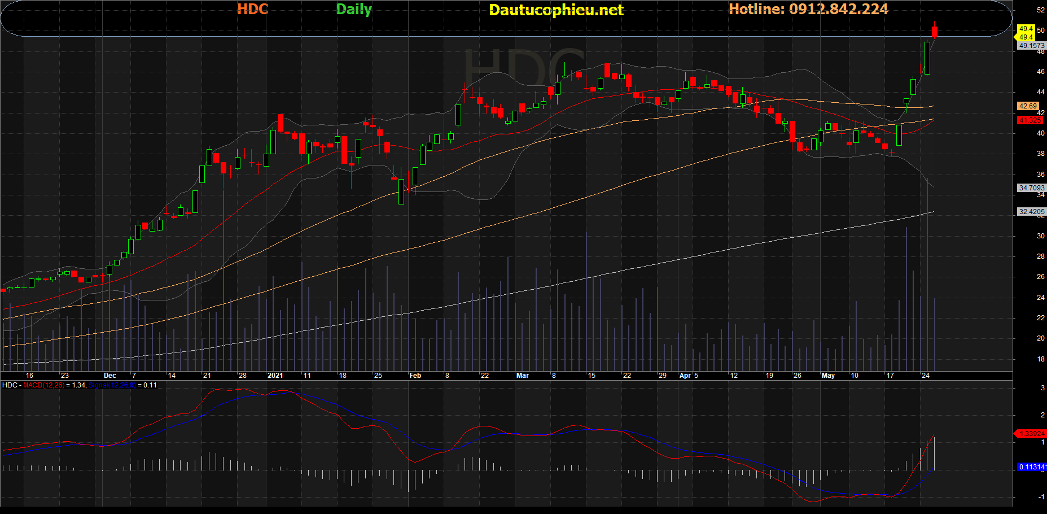Click the price axis value 36
Viewport: 1047px width, 514px height.
(1040, 175)
